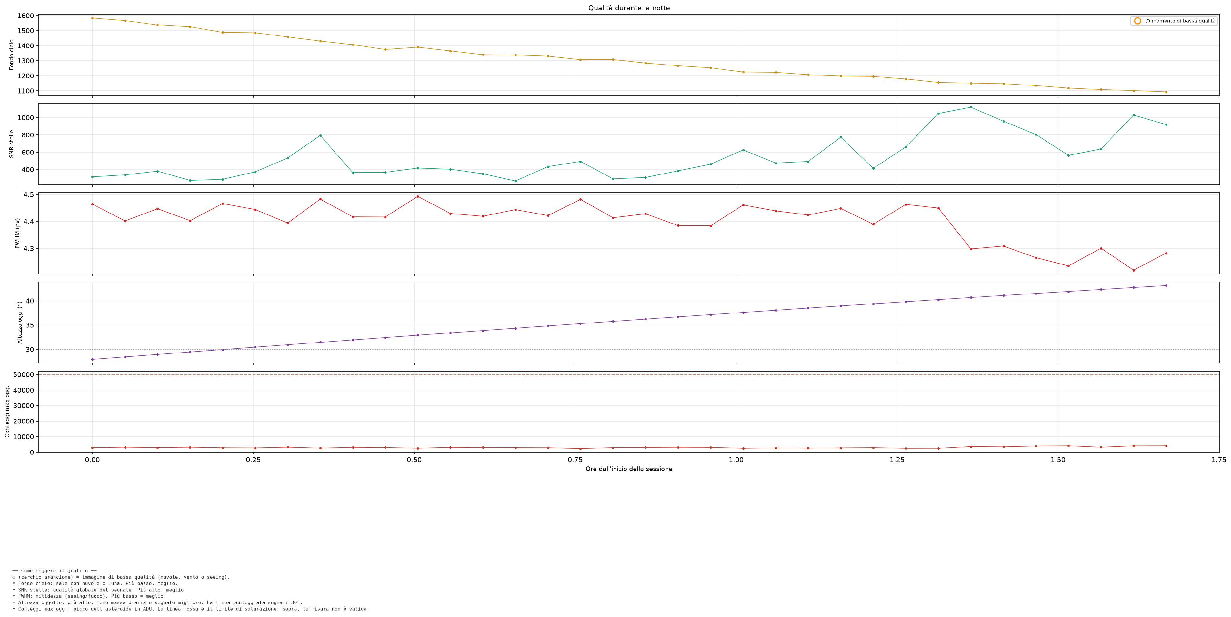The width and height of the screenshot is (1231, 617).
Task: Click footer line beginning "Altezza oggetto: più alto"
Action: pyautogui.click(x=157, y=603)
